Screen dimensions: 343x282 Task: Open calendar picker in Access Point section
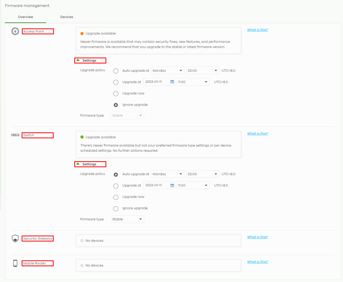pos(172,82)
